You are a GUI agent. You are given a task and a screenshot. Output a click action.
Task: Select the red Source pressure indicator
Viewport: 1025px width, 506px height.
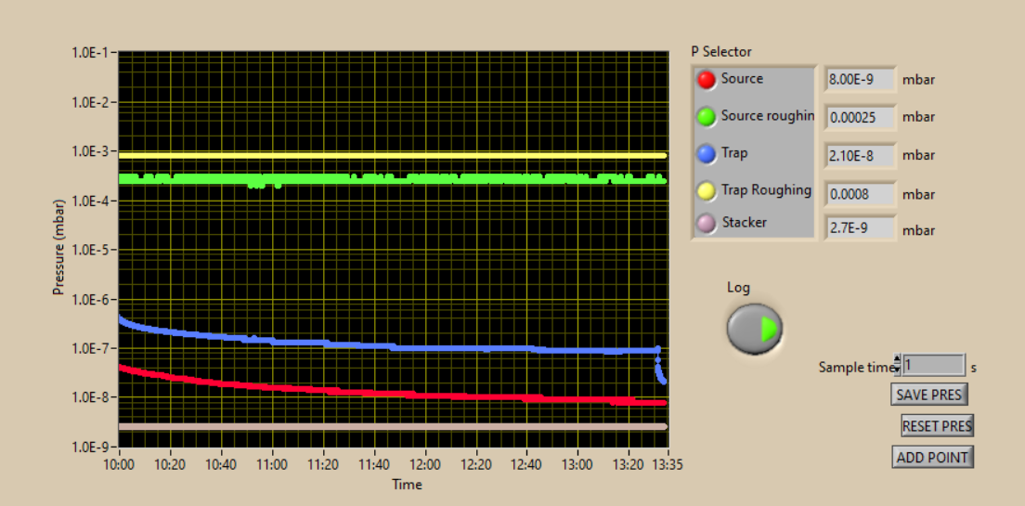pos(706,80)
